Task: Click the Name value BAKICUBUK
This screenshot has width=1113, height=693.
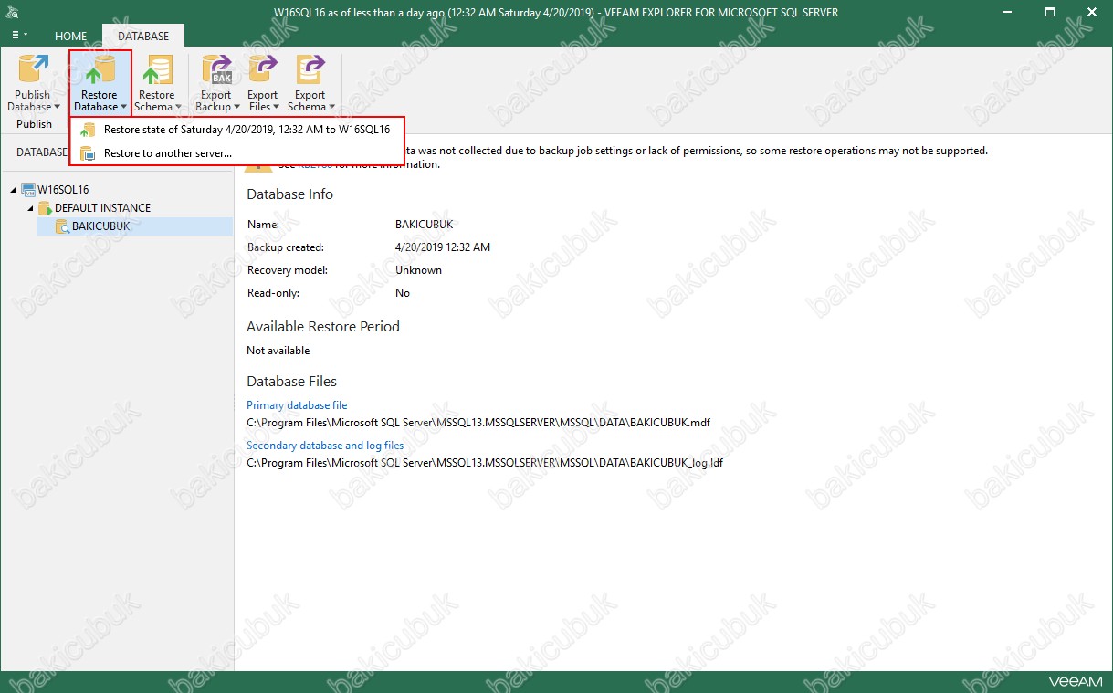Action: (424, 225)
